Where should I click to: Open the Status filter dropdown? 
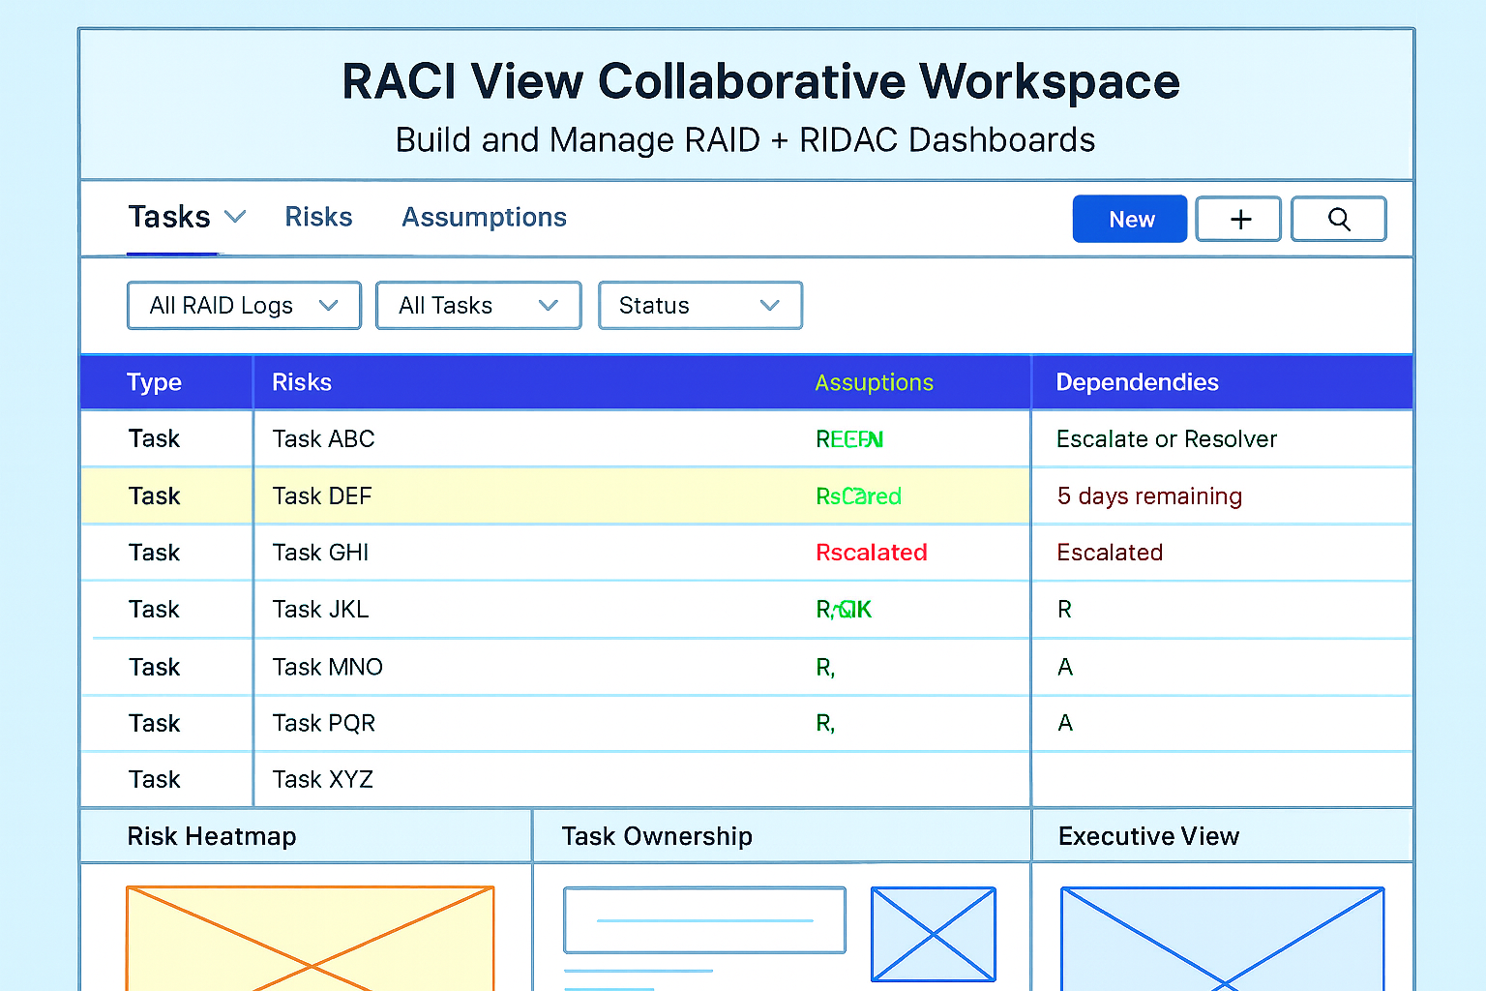700,305
